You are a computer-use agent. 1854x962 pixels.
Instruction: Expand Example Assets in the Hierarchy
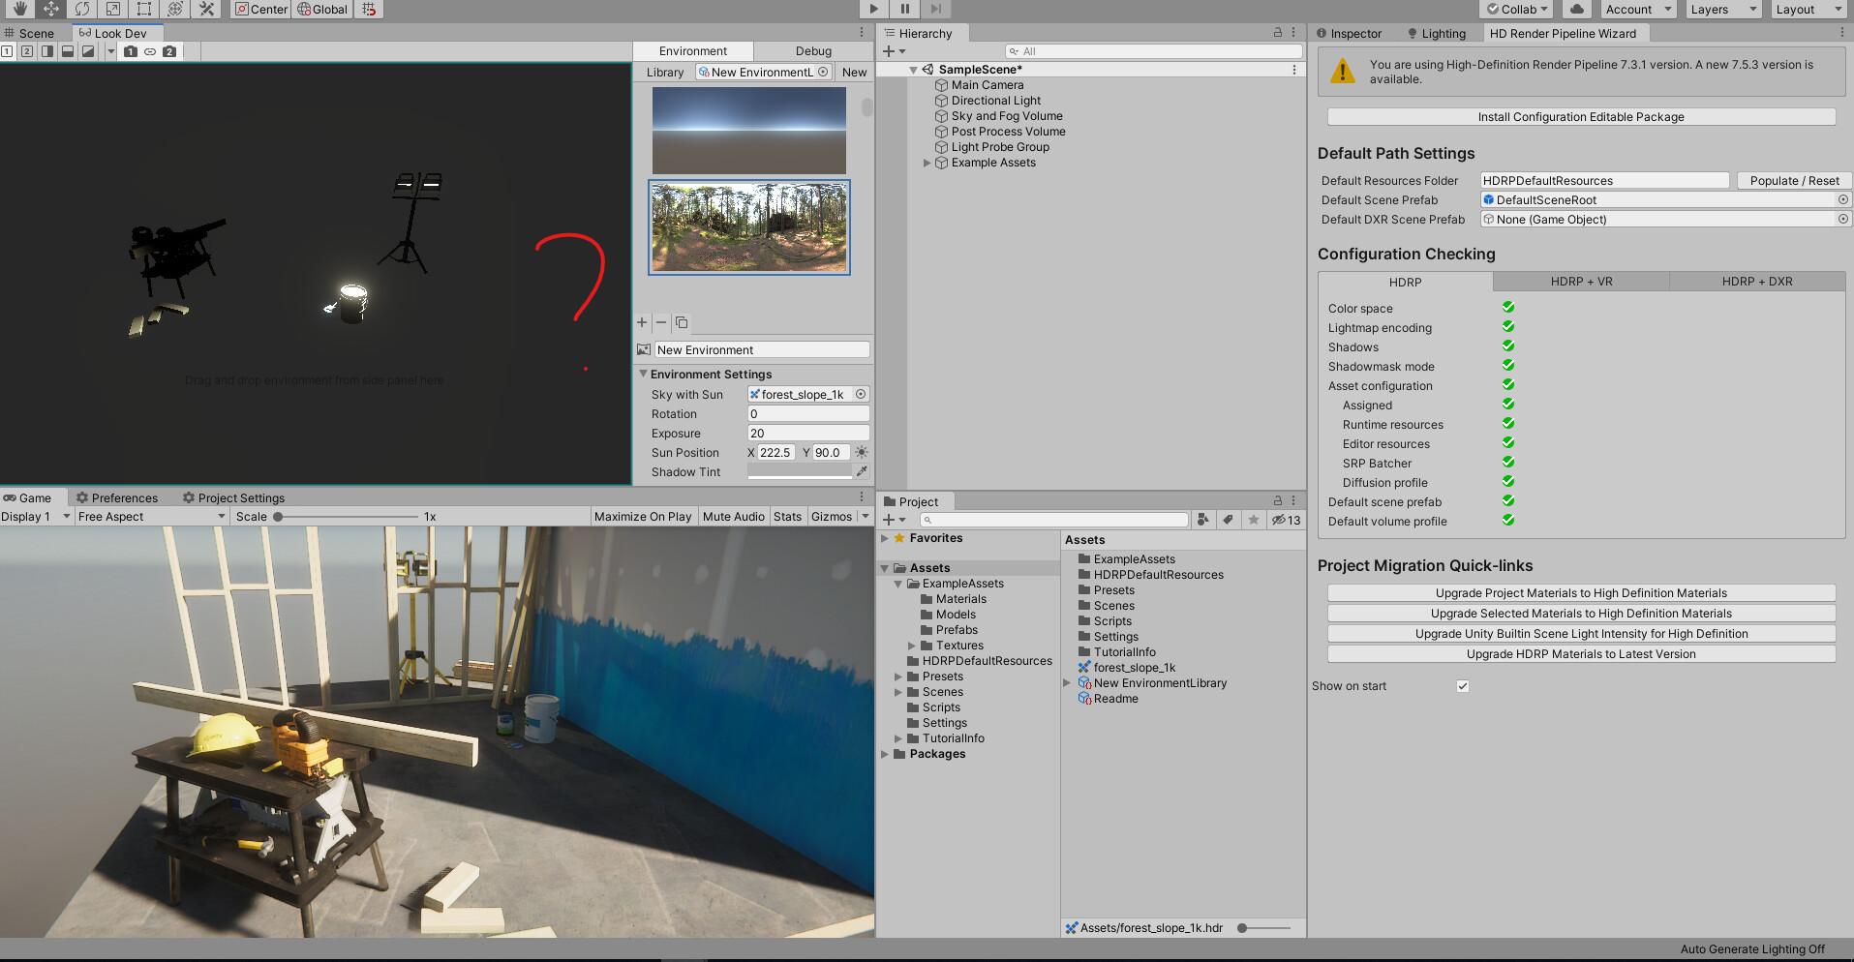point(927,163)
